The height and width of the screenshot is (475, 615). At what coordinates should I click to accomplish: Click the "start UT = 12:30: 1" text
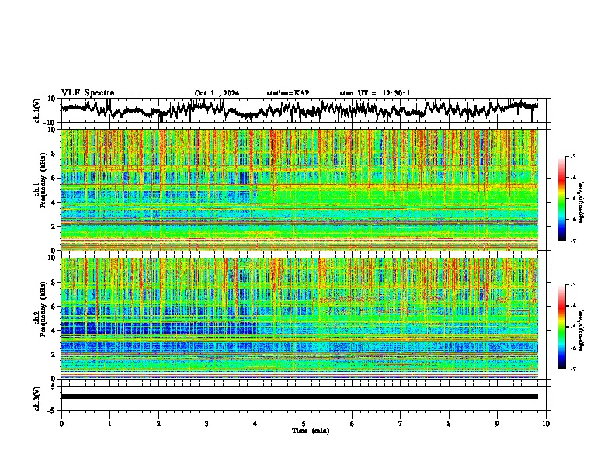pos(375,93)
